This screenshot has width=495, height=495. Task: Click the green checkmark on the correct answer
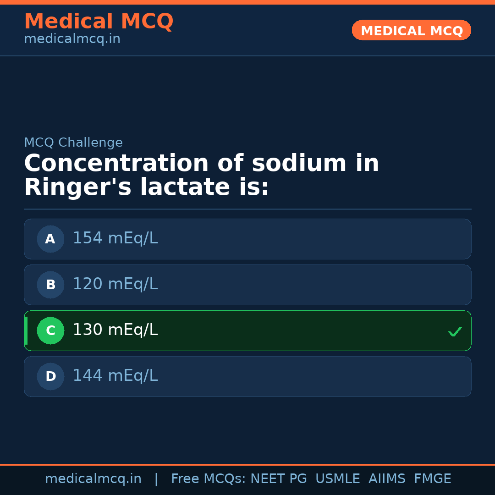(455, 331)
